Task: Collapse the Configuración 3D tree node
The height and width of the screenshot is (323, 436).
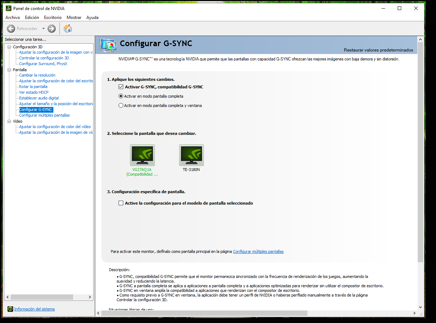Action: coord(9,47)
